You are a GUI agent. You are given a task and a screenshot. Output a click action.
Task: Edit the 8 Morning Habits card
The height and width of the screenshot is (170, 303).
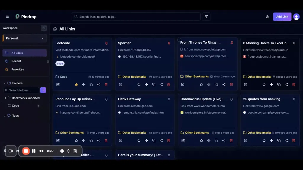point(246,85)
